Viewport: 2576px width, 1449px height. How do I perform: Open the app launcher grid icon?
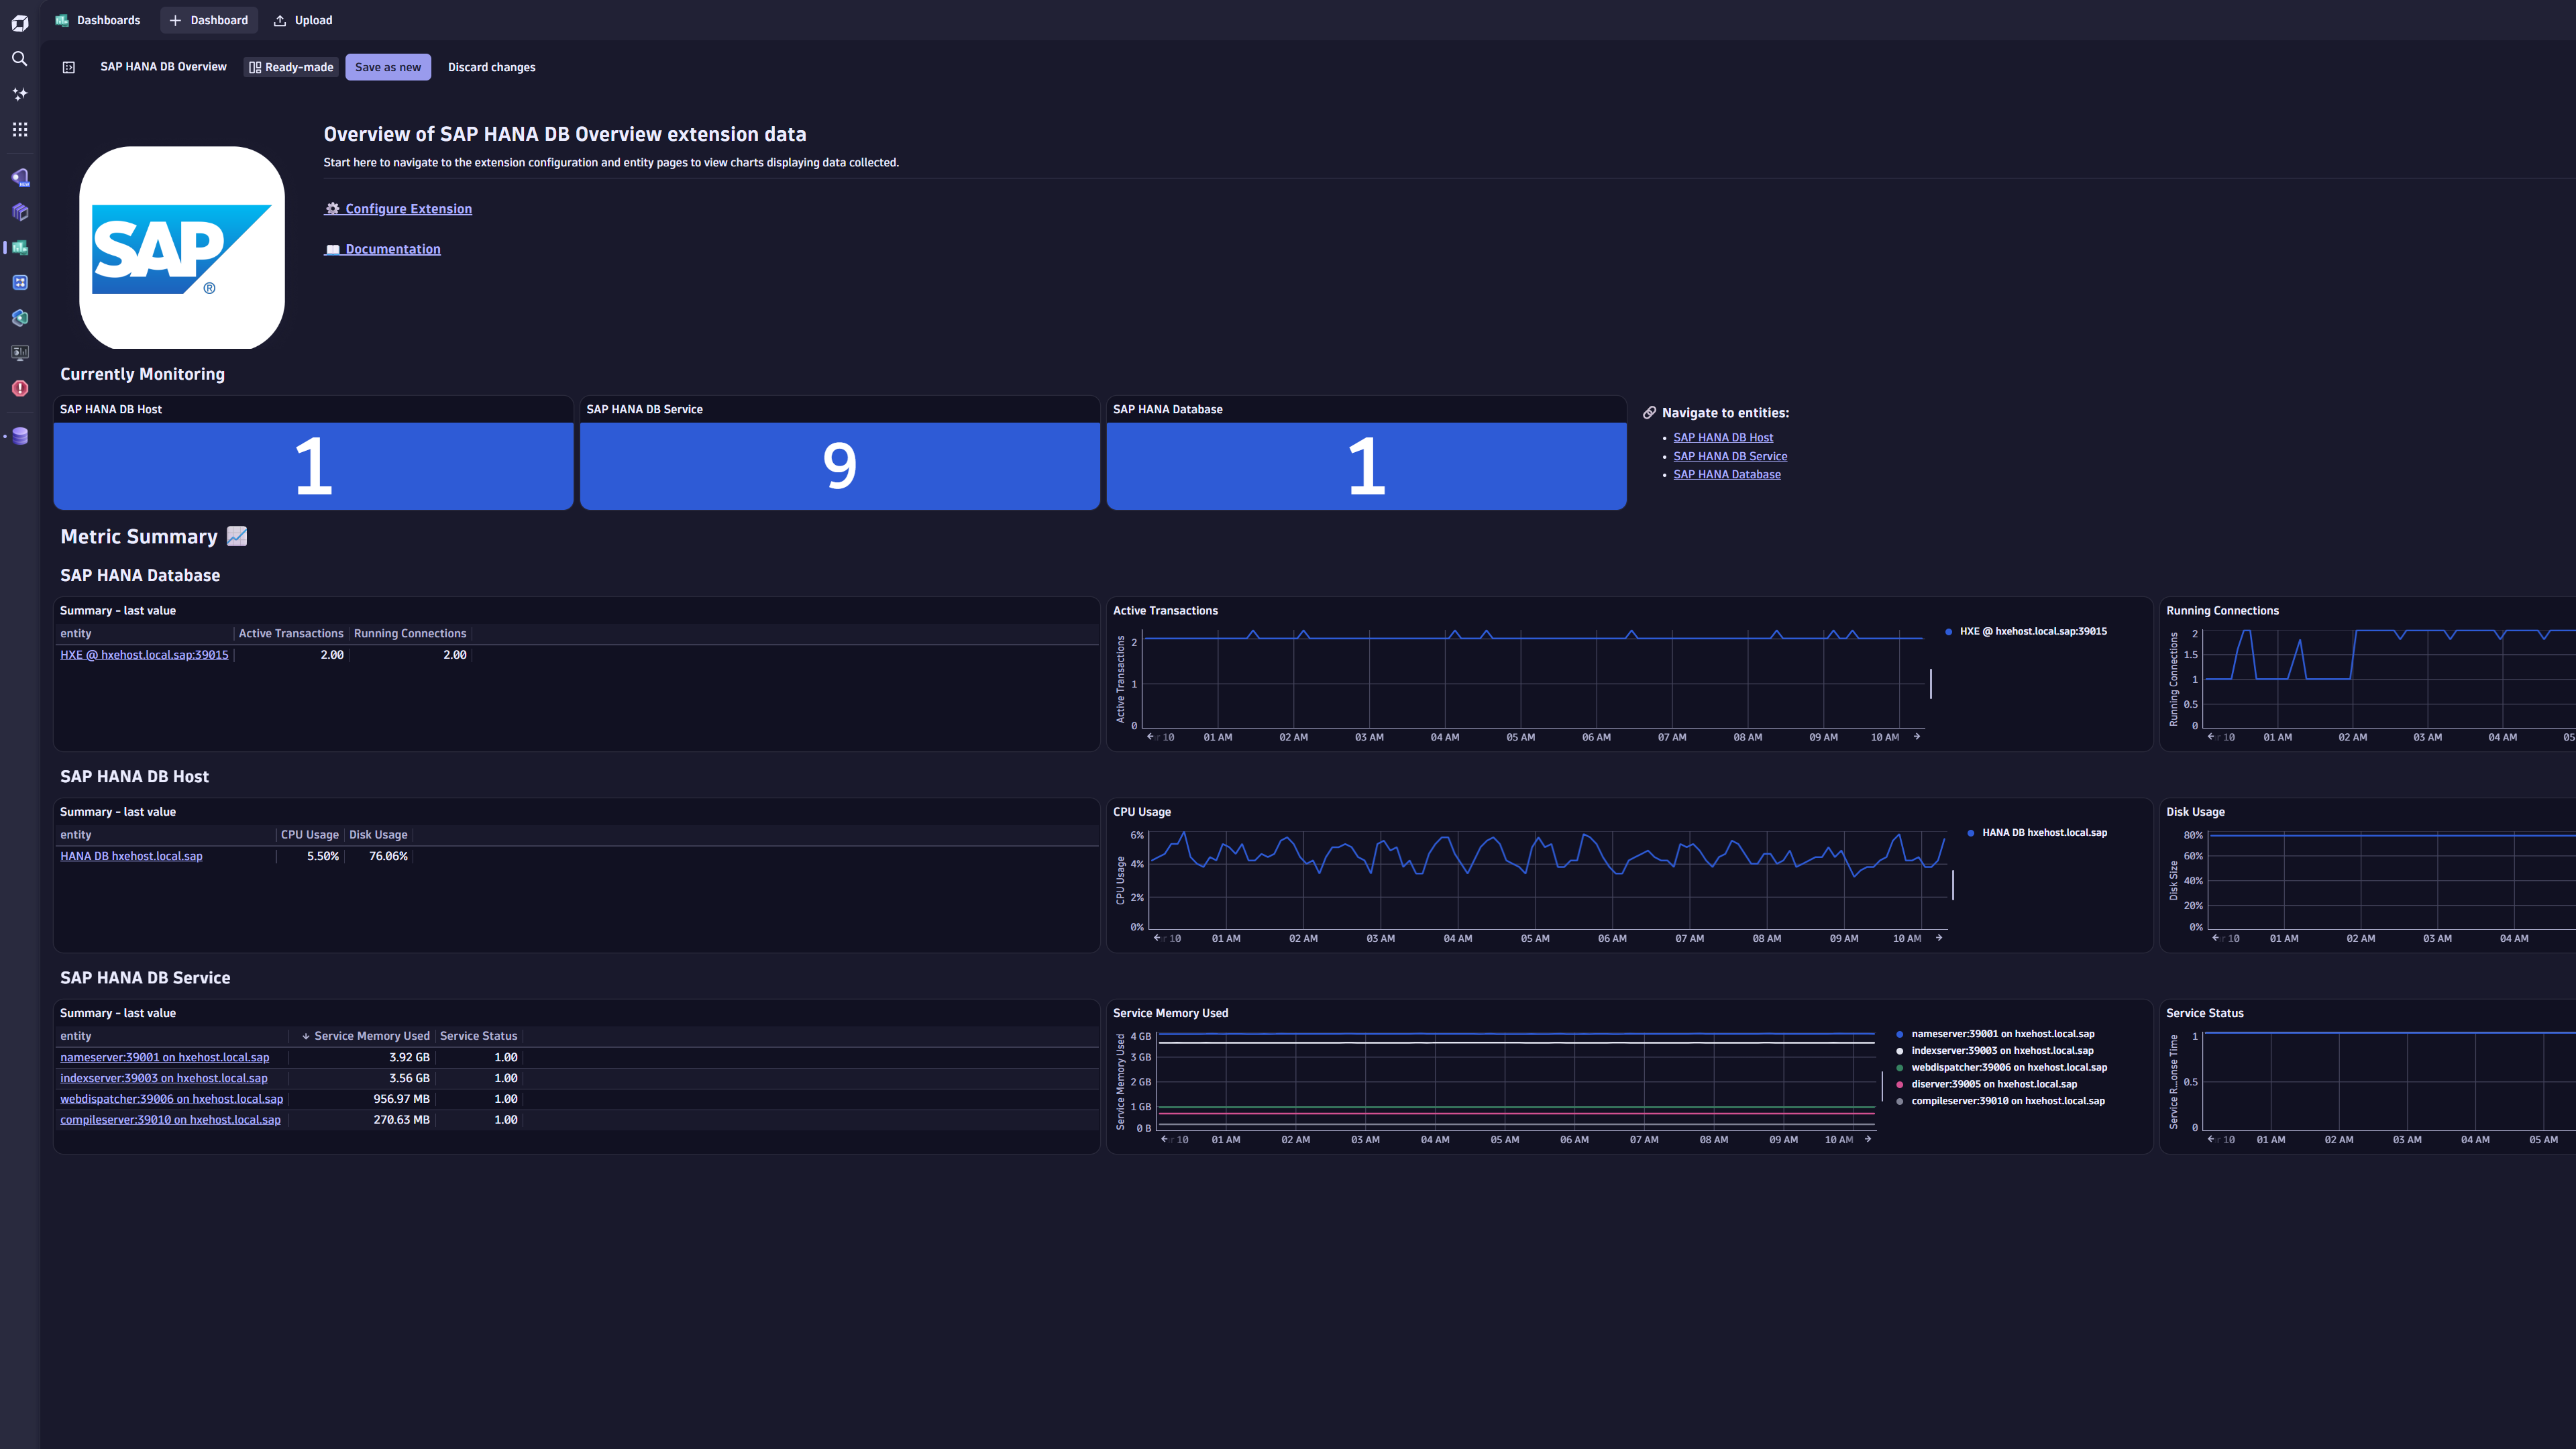coord(20,129)
